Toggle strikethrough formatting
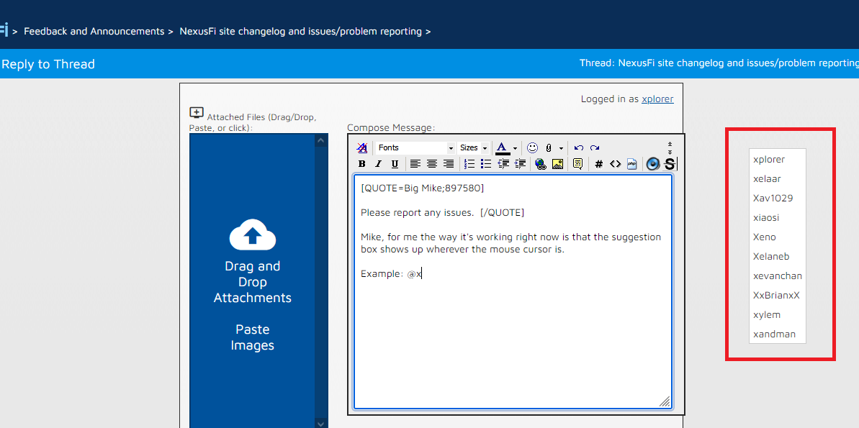This screenshot has width=859, height=428. point(670,164)
